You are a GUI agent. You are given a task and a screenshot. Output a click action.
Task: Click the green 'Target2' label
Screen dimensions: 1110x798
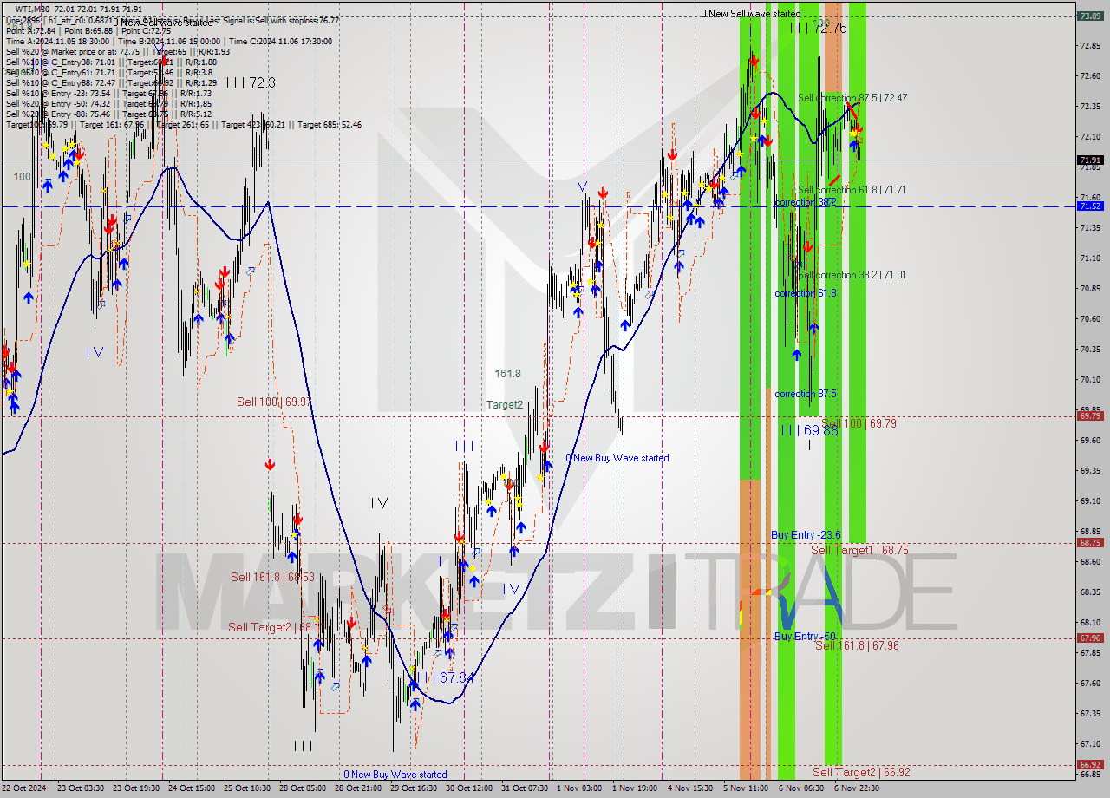pos(504,404)
